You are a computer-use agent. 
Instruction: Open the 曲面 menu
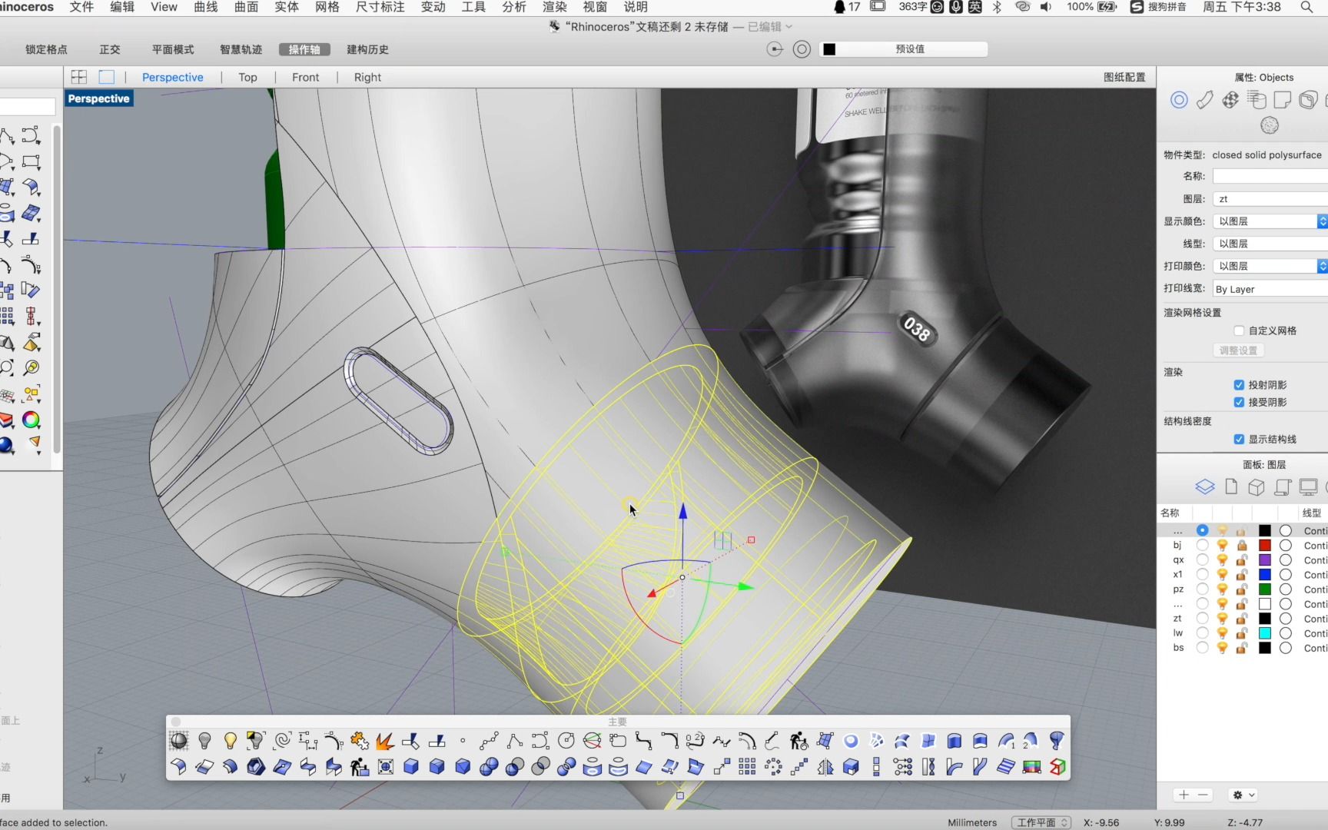click(246, 7)
